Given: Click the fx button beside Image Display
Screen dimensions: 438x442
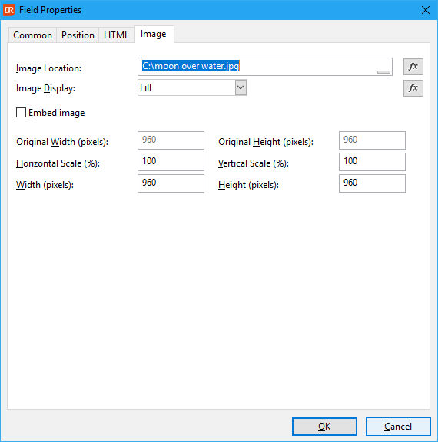Looking at the screenshot, I should 413,88.
